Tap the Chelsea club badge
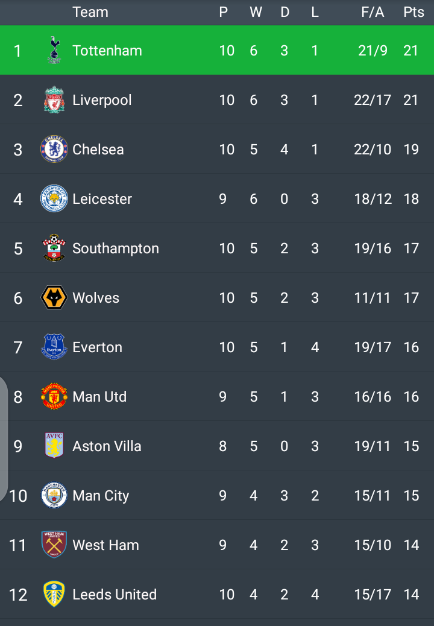Image resolution: width=434 pixels, height=626 pixels. (x=54, y=150)
